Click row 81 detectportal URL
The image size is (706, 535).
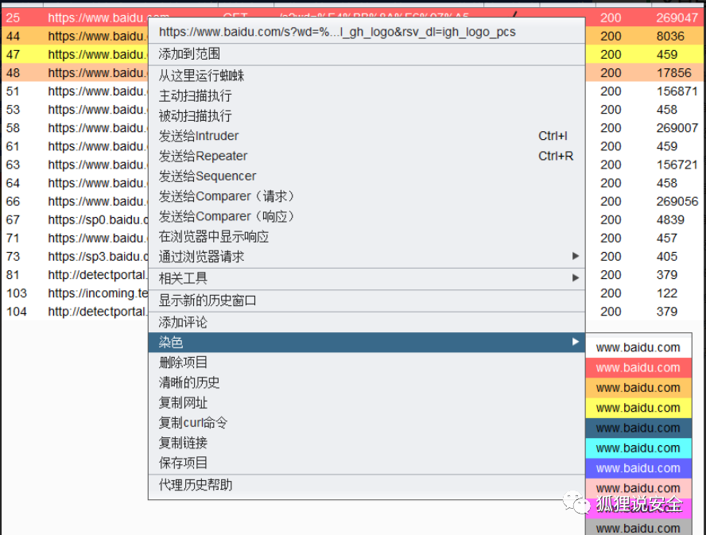tap(98, 275)
